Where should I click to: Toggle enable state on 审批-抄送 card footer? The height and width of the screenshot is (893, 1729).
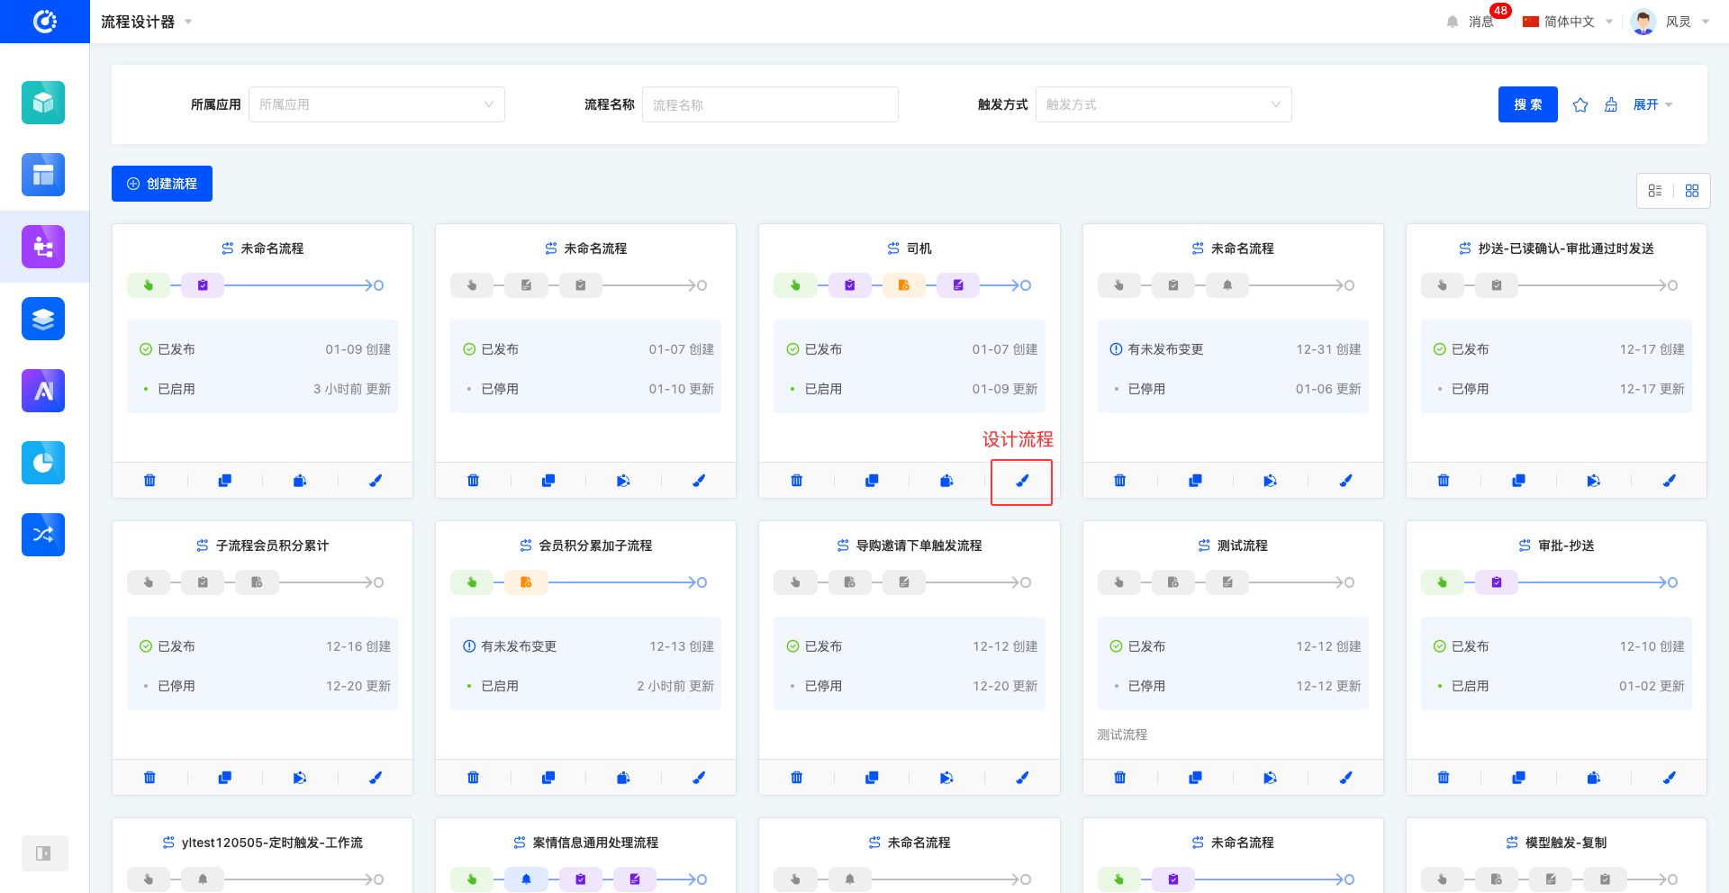point(1593,778)
